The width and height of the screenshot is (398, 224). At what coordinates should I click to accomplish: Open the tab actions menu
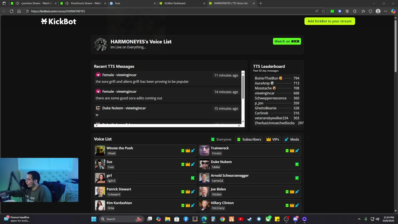4,3
